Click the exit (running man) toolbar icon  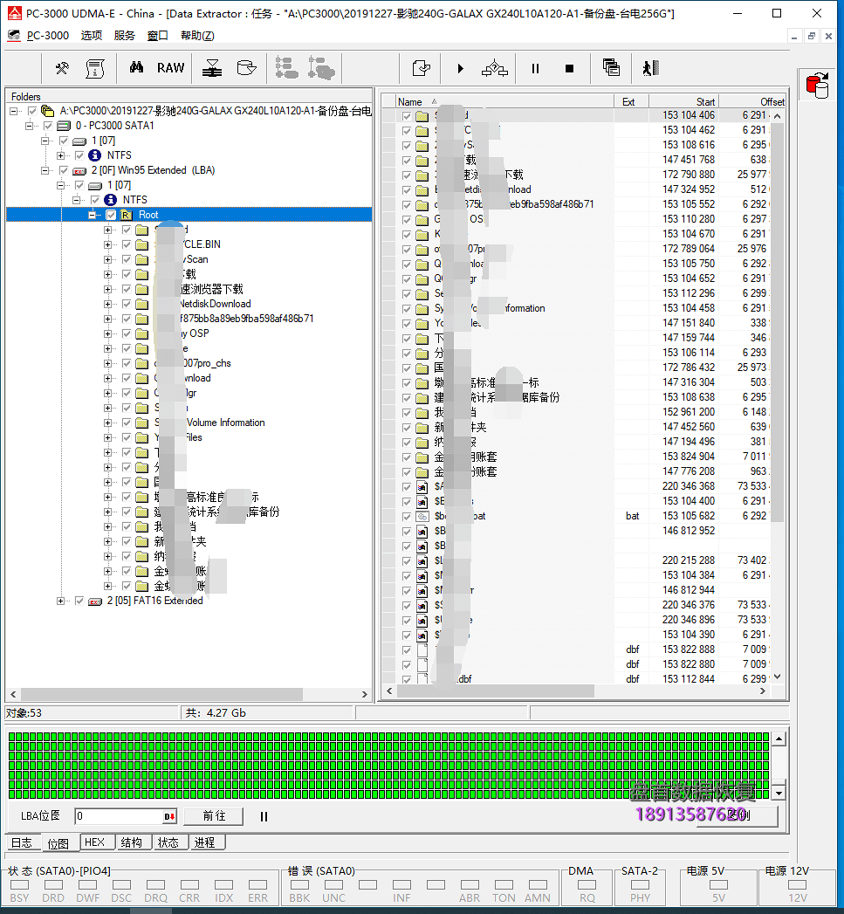point(650,68)
